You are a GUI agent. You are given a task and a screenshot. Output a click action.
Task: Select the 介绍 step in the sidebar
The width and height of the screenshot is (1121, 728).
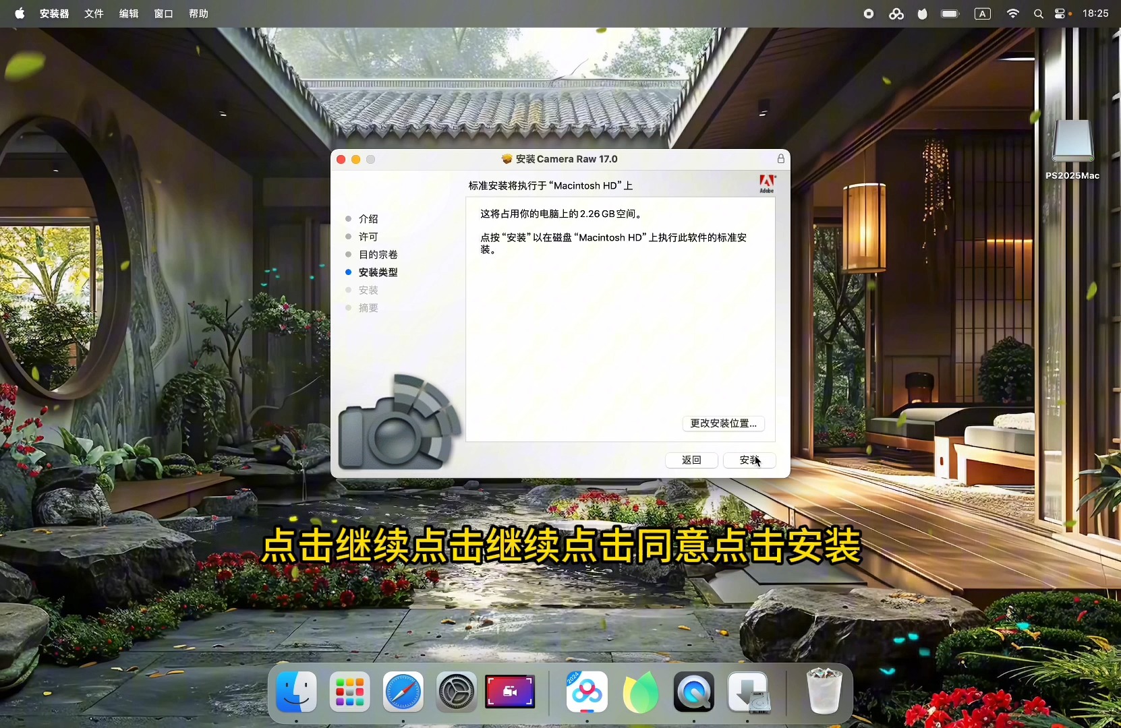point(368,219)
